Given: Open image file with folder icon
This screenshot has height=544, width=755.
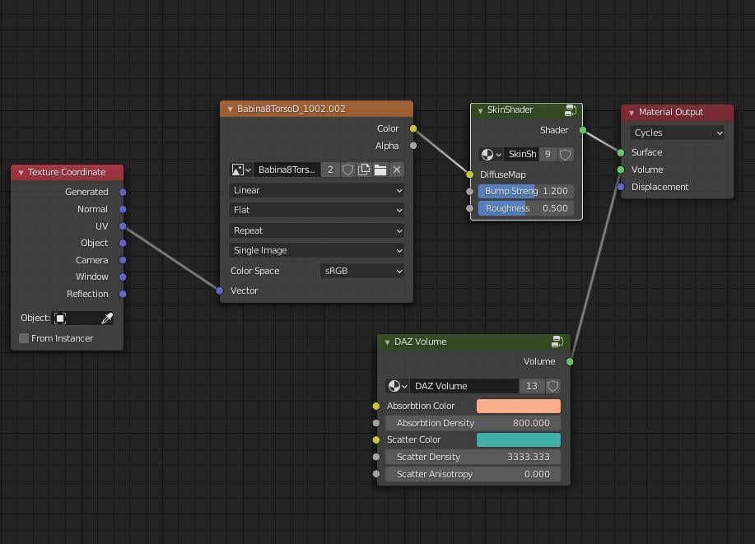Looking at the screenshot, I should pos(380,170).
